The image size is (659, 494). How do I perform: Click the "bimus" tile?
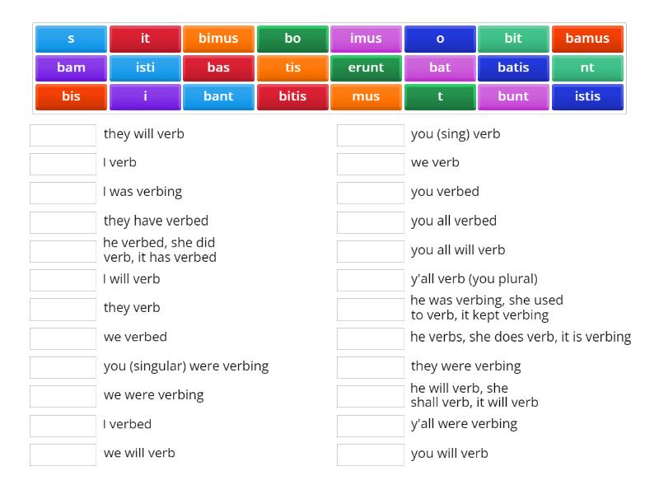(218, 38)
